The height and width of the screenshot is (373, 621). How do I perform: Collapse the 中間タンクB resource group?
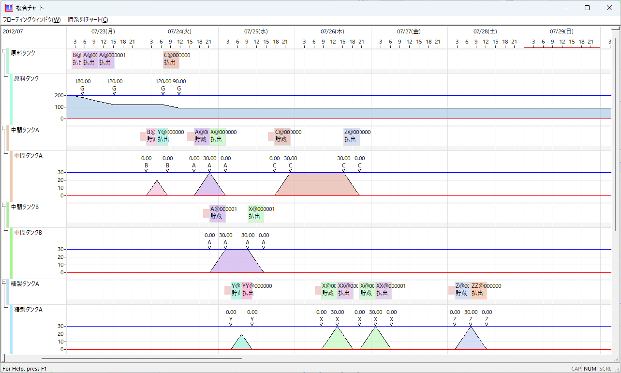pyautogui.click(x=4, y=205)
